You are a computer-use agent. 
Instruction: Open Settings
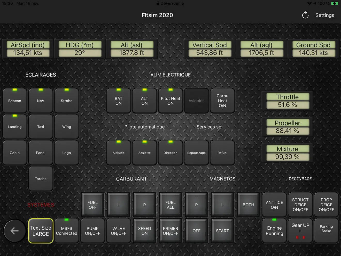point(325,15)
